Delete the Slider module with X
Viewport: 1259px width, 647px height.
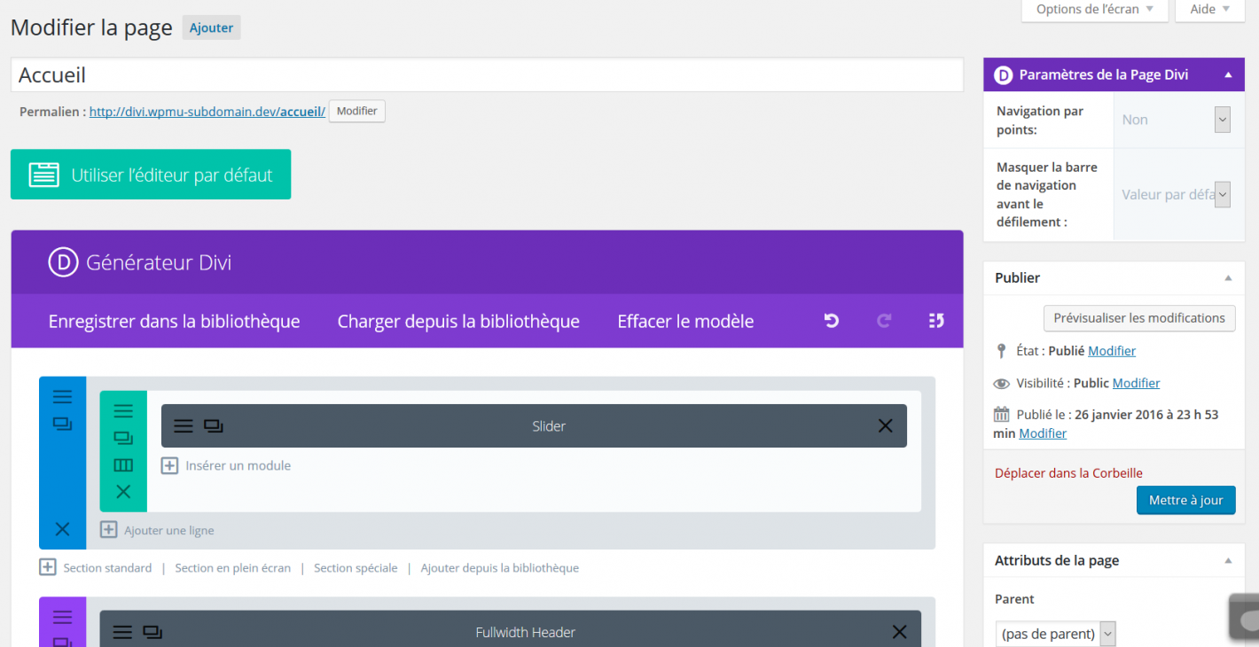click(x=885, y=426)
